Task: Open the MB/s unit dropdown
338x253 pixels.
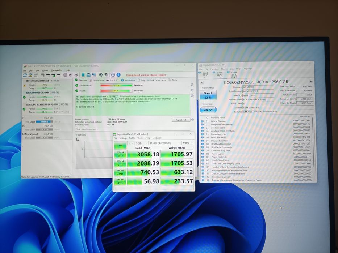Action: coord(187,143)
